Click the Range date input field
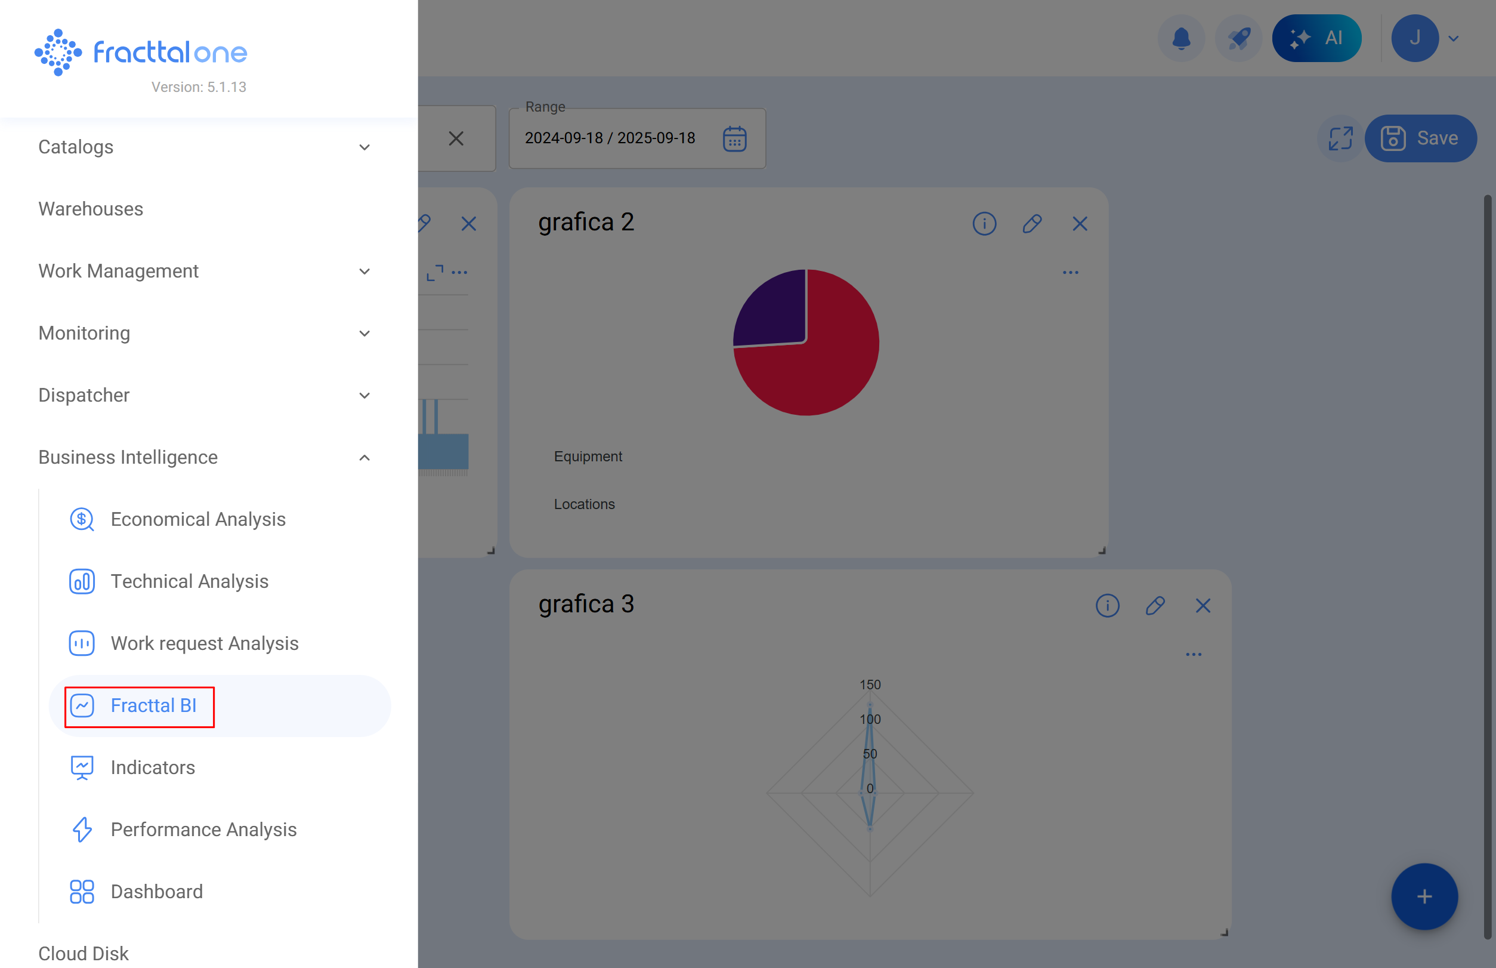Image resolution: width=1496 pixels, height=968 pixels. click(610, 138)
